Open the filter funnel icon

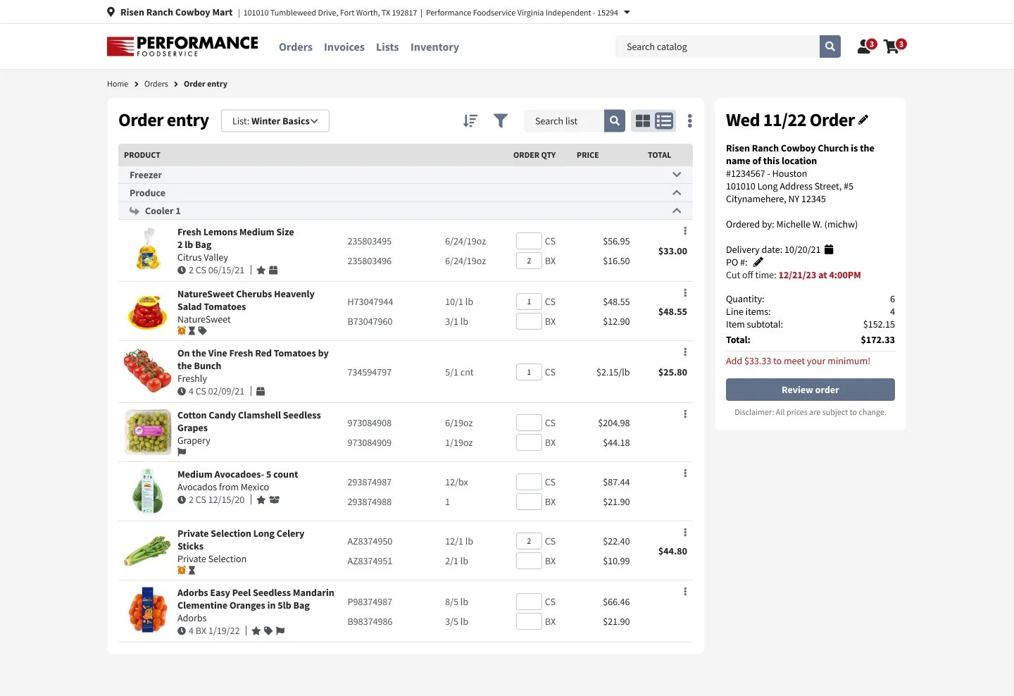pyautogui.click(x=501, y=121)
